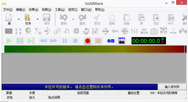Image resolution: width=188 pixels, height=102 pixels.
Task: Click the green-to-red level meter bar
Action: pyautogui.click(x=95, y=49)
